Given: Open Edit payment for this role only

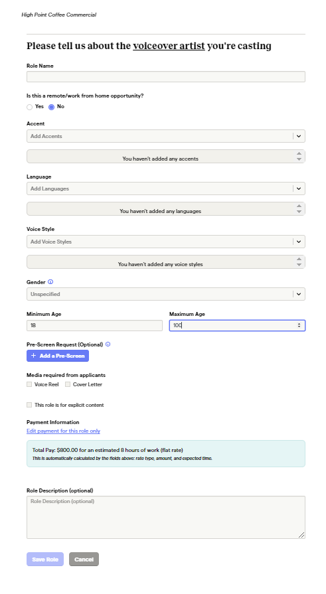Looking at the screenshot, I should (63, 431).
